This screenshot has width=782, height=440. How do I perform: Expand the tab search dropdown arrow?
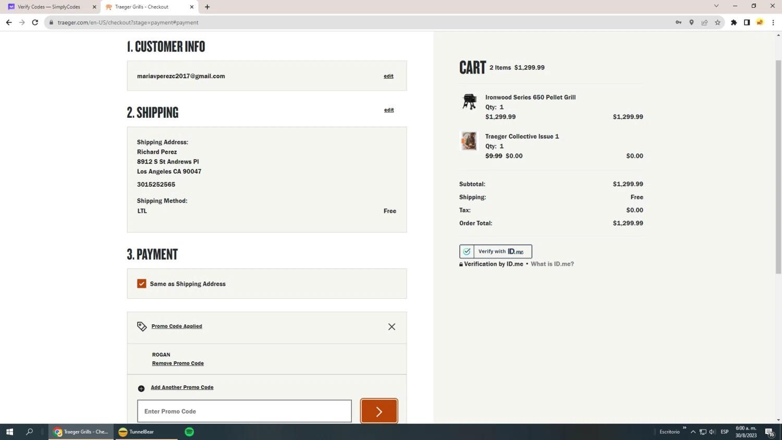[x=716, y=6]
